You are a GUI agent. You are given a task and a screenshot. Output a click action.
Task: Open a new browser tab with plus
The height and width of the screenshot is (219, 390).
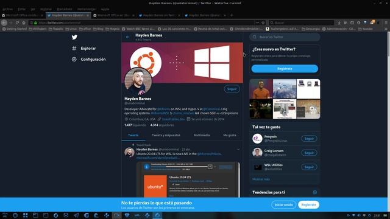[x=232, y=15]
